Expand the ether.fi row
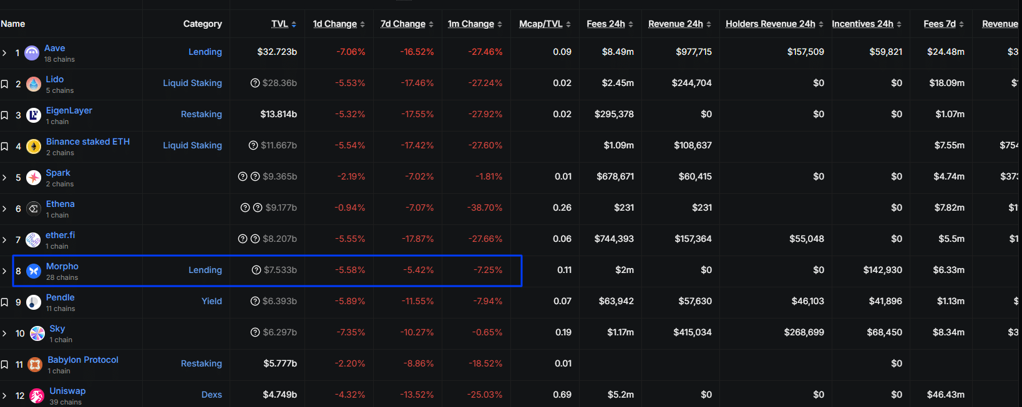This screenshot has height=407, width=1022. tap(4, 240)
